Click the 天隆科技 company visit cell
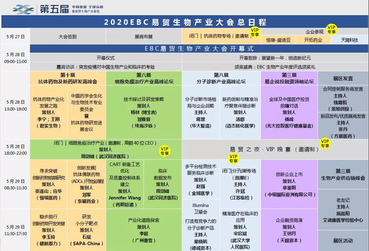Viewport: 369px width, 251px height. 349,40
